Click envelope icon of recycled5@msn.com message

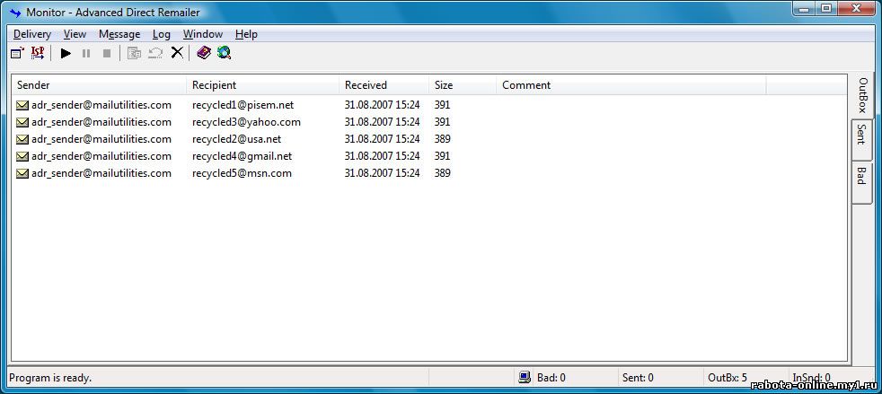[x=22, y=173]
